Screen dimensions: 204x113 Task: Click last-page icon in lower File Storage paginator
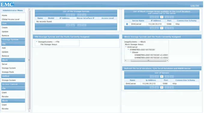[x=84, y=25]
